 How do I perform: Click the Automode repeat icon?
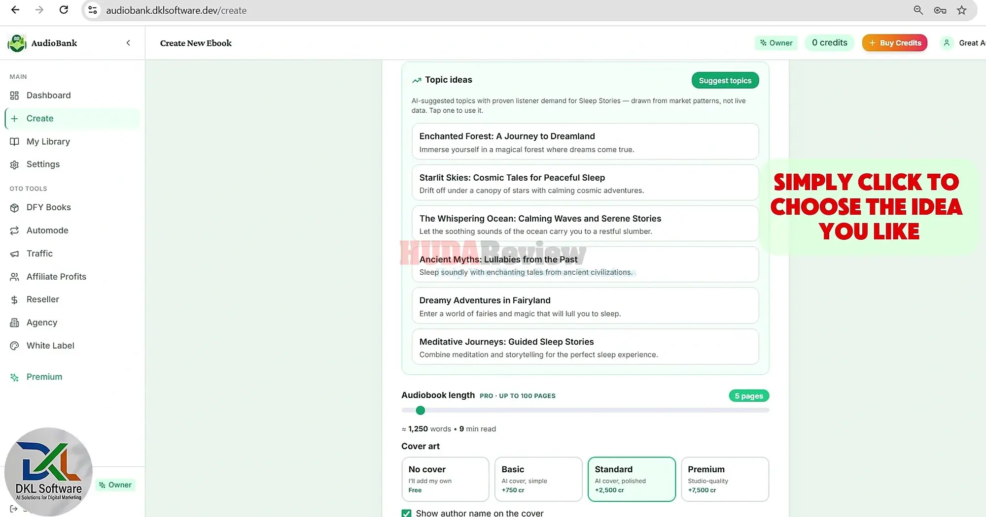click(14, 231)
